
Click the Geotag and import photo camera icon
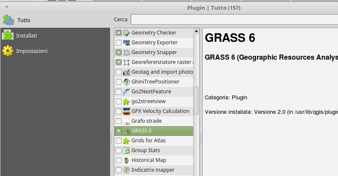[126, 72]
